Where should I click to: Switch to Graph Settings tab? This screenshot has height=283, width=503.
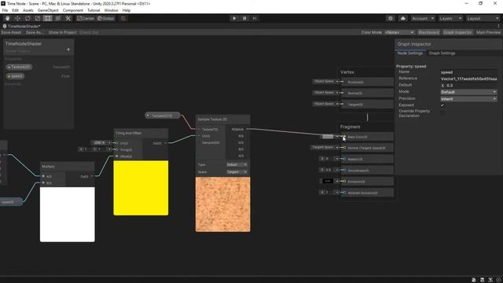click(442, 53)
